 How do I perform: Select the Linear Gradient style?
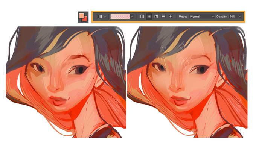point(142,17)
